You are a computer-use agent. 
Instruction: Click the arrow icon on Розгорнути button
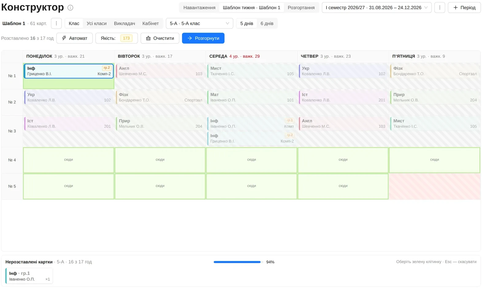pyautogui.click(x=190, y=38)
